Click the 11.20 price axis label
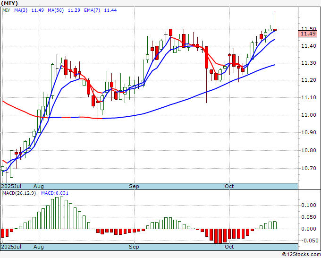Image resolution: width=321 pixels, height=258 pixels. [x=309, y=80]
